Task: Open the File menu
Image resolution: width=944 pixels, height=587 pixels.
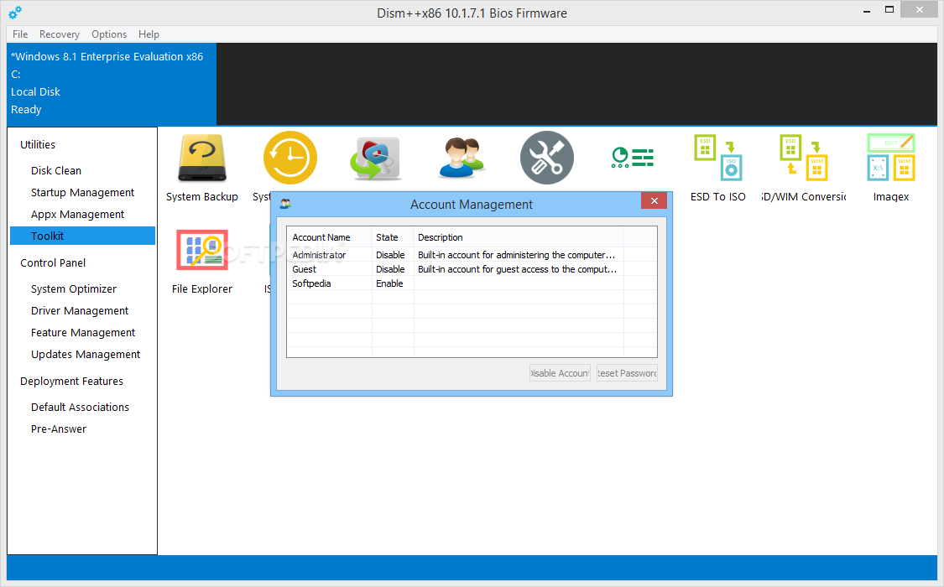Action: coord(20,34)
